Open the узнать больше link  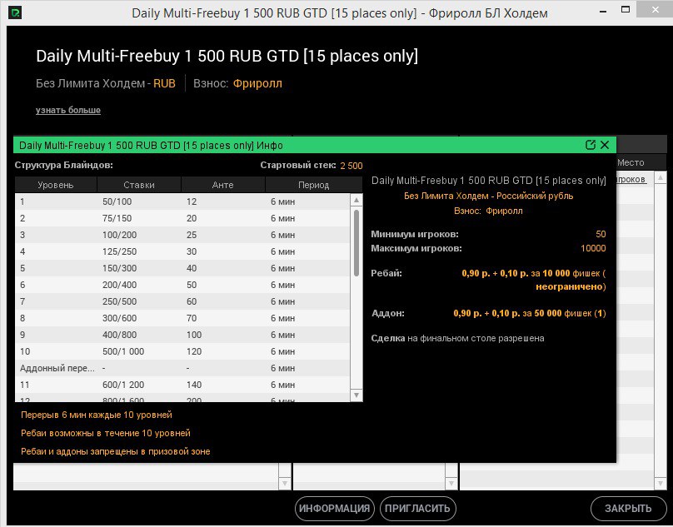[x=67, y=110]
